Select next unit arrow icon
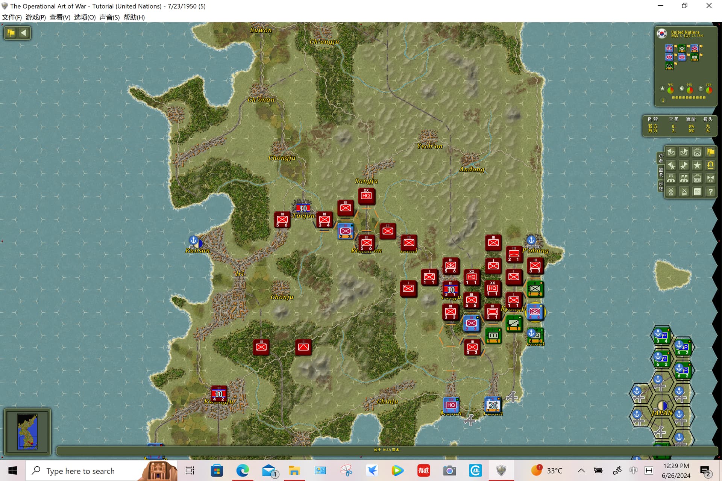The image size is (722, 481). click(x=684, y=152)
